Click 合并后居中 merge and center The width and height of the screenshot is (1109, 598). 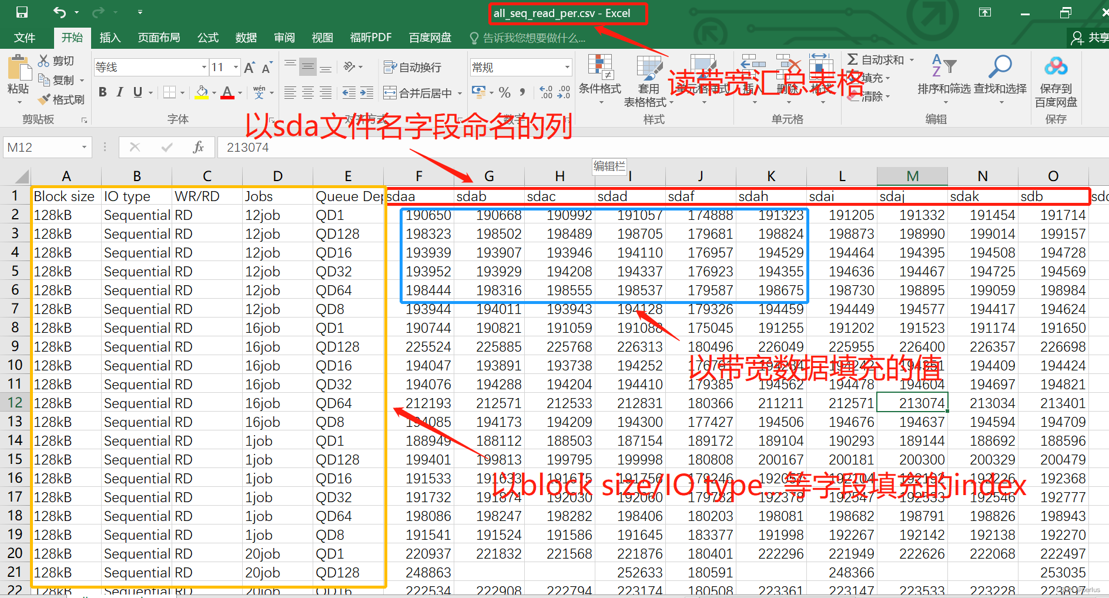click(418, 93)
